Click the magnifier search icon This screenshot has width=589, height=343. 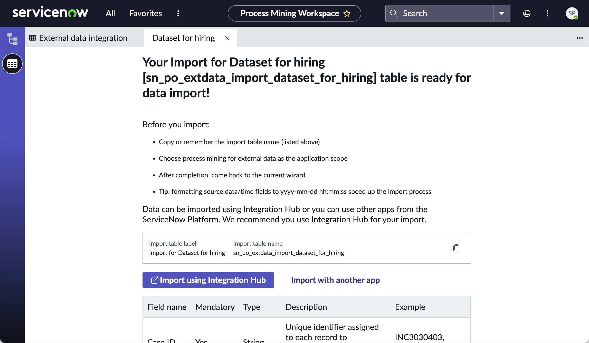tap(394, 13)
